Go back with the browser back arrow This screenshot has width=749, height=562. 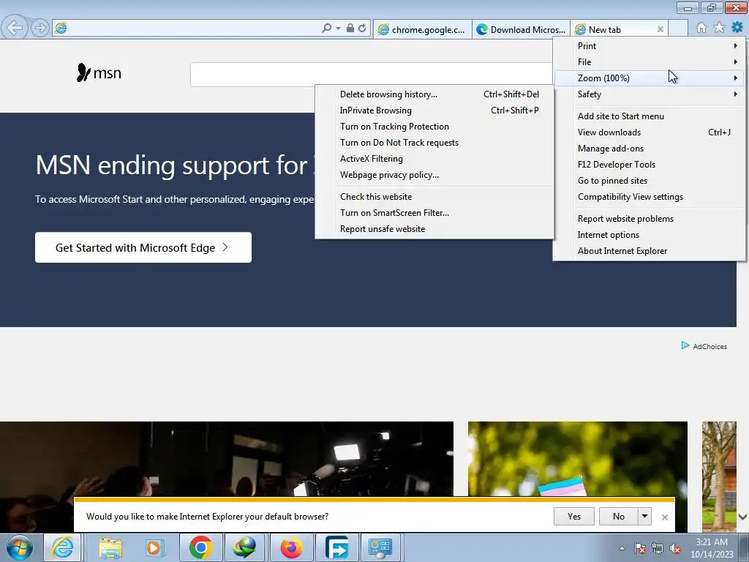click(x=15, y=28)
